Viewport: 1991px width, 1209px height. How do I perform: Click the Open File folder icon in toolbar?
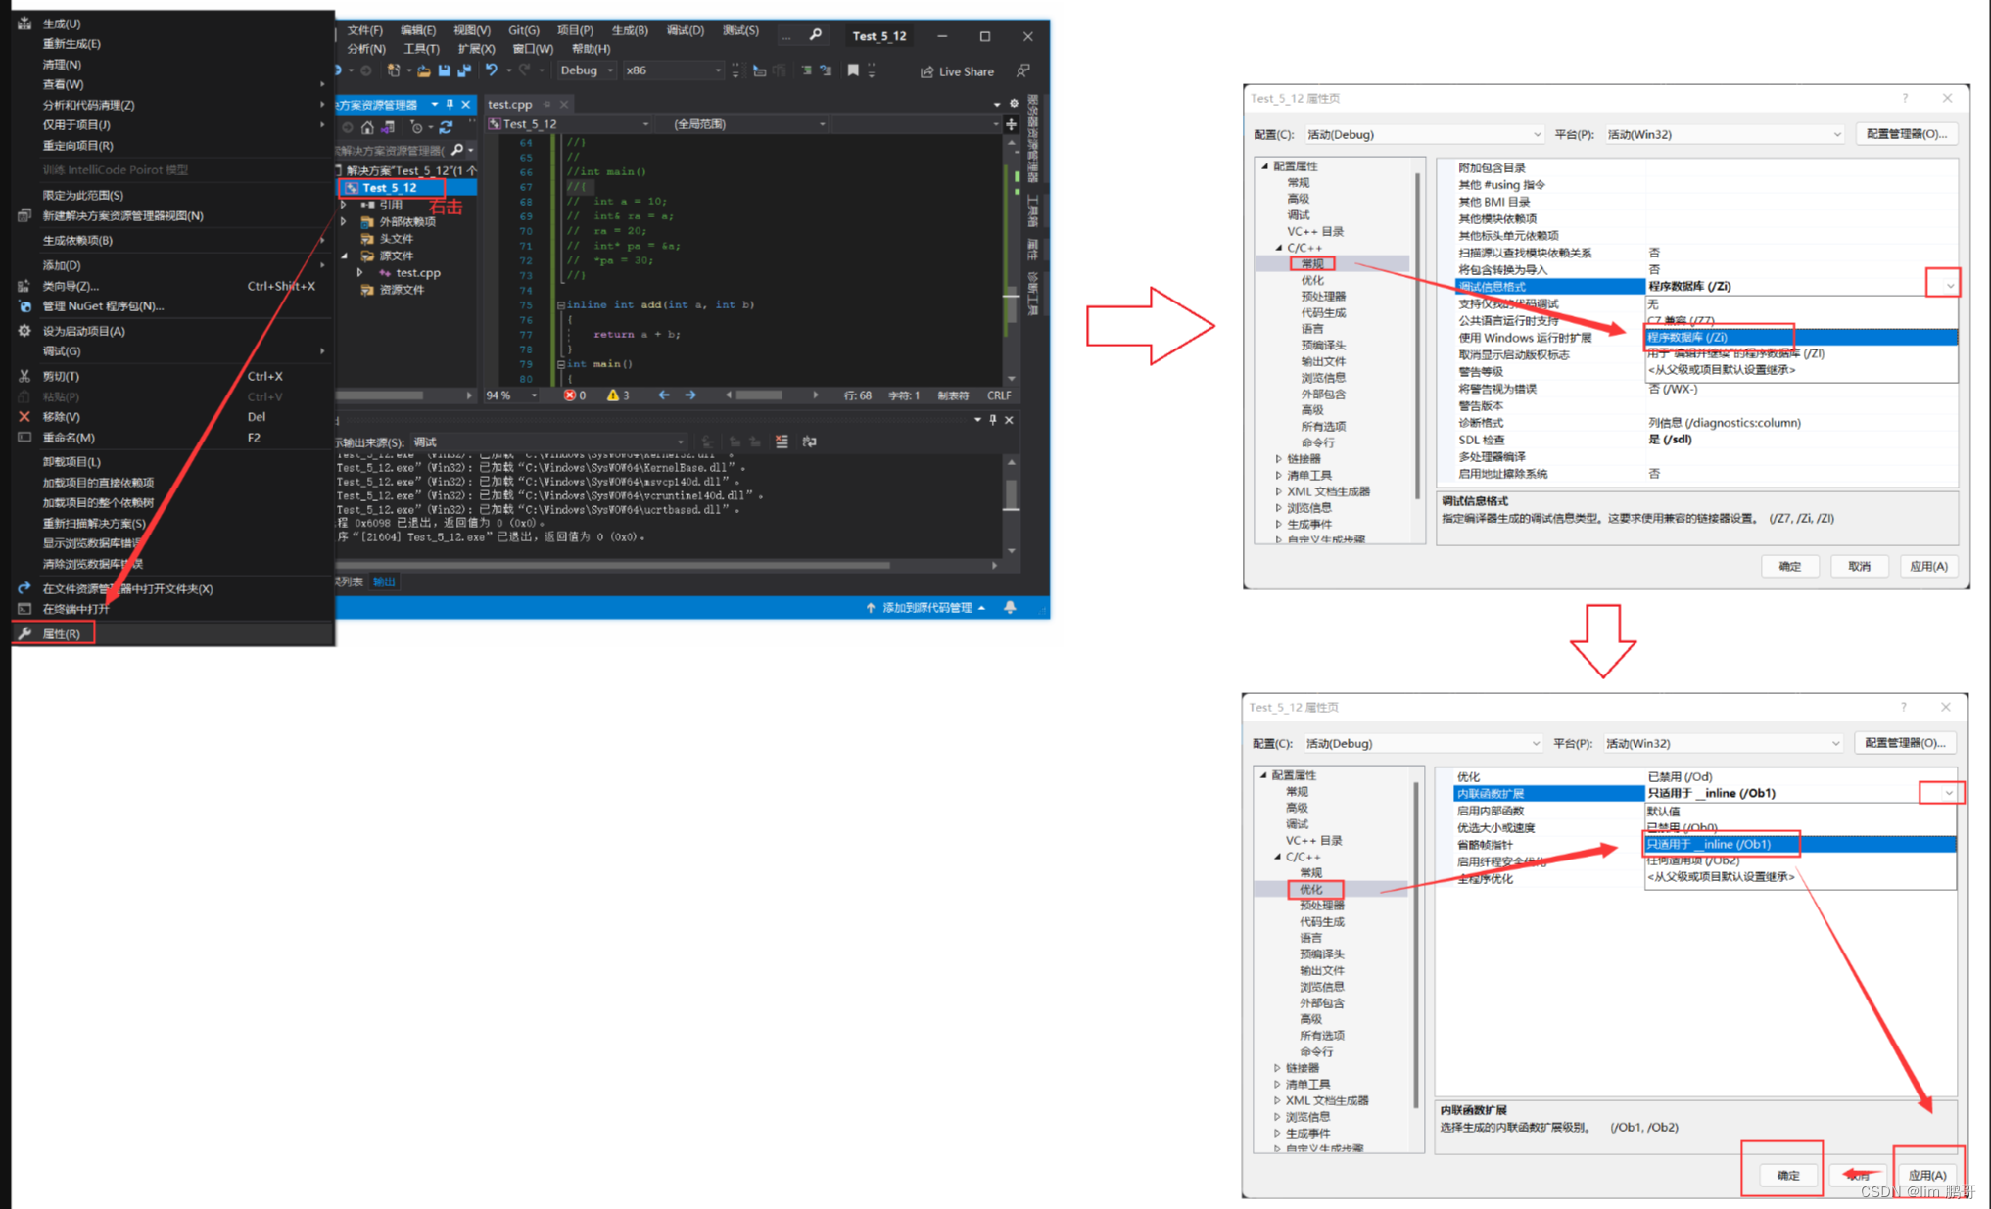click(423, 70)
